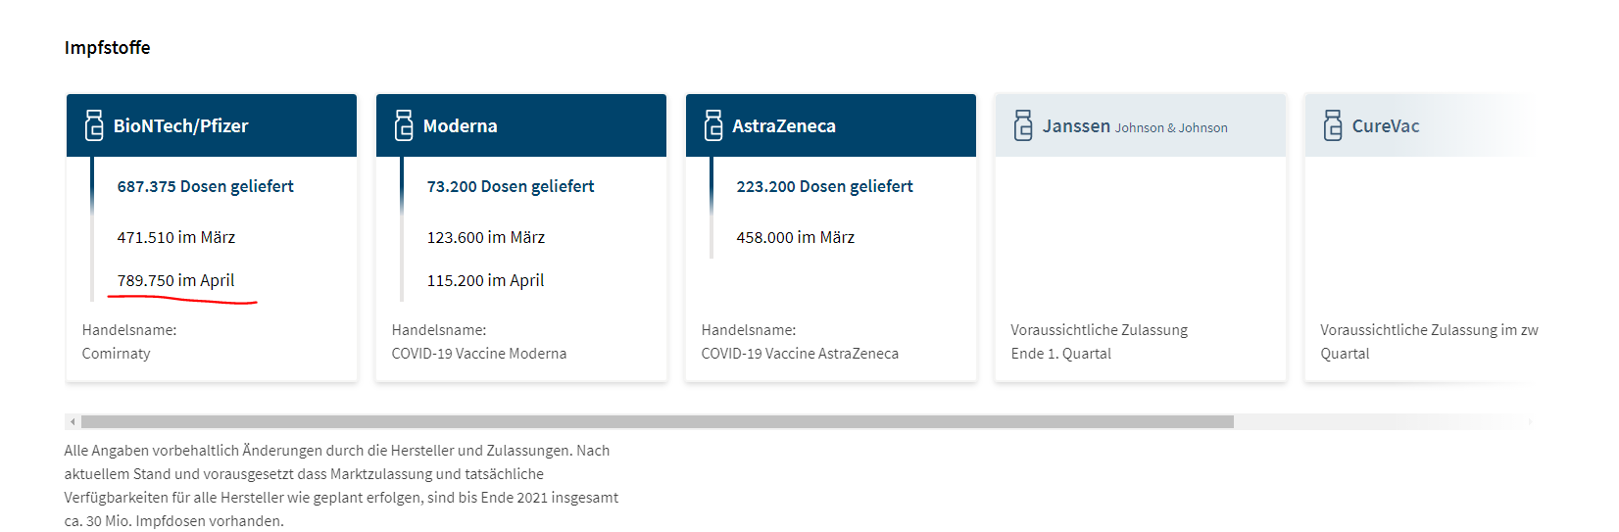Click the Impfstoffe section heading

tap(108, 48)
